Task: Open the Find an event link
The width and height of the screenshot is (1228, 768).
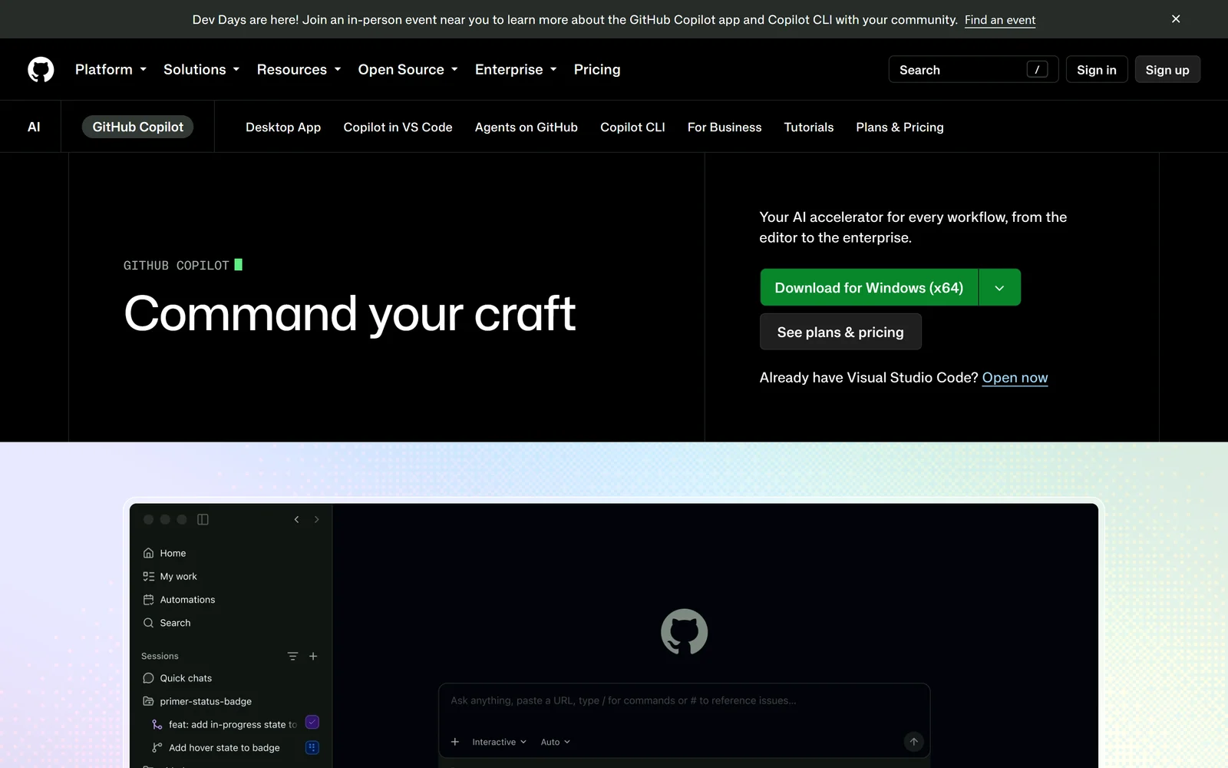Action: (1000, 20)
